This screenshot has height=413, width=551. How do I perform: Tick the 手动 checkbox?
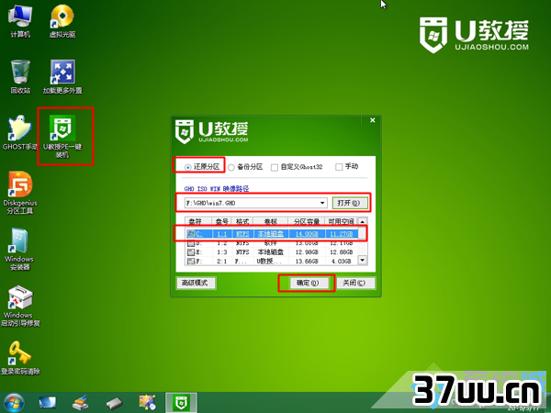click(x=339, y=167)
